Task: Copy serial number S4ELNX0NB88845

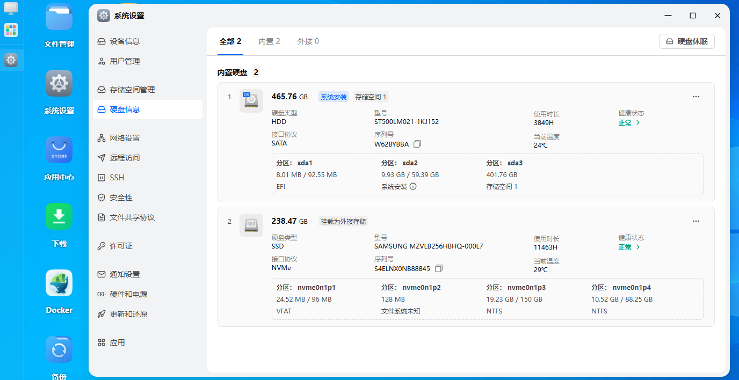Action: coord(439,268)
